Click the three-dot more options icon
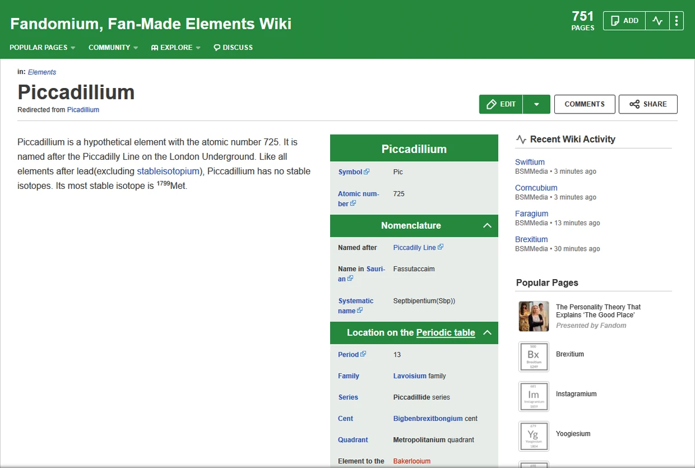Image resolution: width=695 pixels, height=468 pixels. pyautogui.click(x=676, y=20)
